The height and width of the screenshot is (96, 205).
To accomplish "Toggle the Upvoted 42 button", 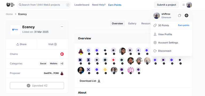I will coord(37,86).
